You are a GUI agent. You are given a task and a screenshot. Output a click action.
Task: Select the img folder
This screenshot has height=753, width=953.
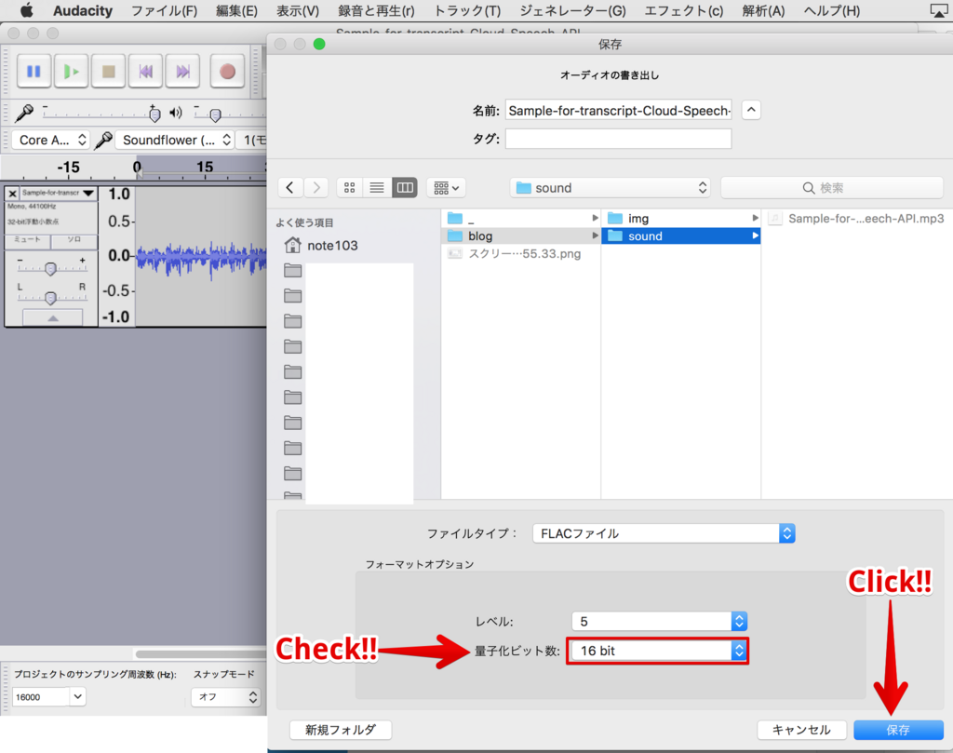coord(681,218)
